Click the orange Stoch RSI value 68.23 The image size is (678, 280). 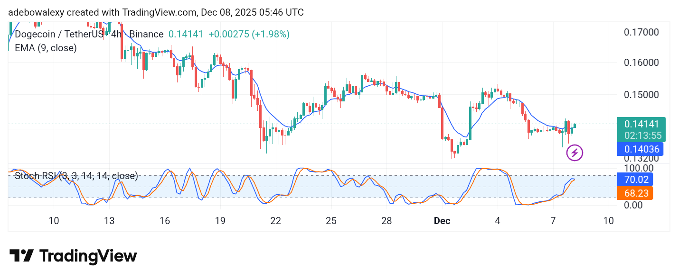[x=635, y=193]
